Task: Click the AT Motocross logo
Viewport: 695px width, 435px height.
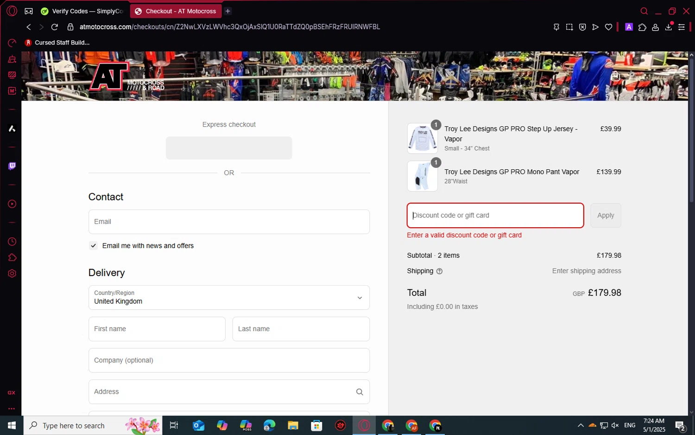Action: point(127,77)
